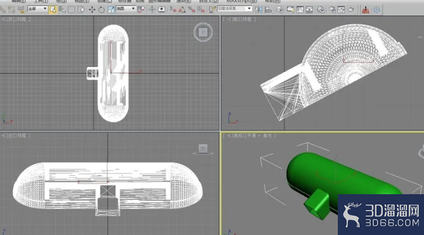Open the reference coordinate system dropdown 视图
Screen dimensions: 424x235
(126, 9)
